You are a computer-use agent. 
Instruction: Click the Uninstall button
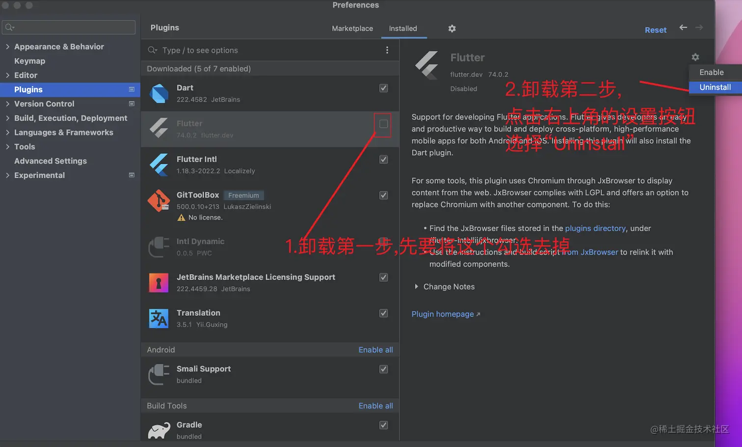(x=715, y=87)
